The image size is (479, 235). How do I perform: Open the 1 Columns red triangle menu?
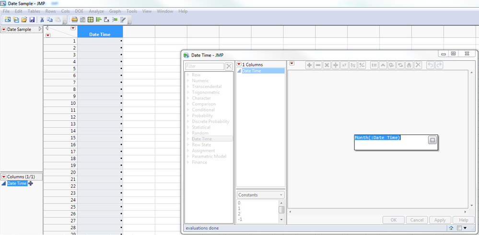(239, 65)
